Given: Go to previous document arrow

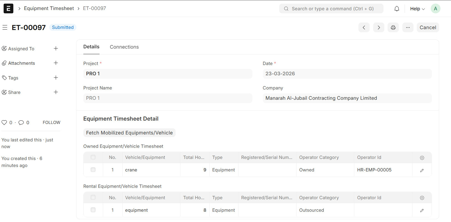Looking at the screenshot, I should (364, 28).
